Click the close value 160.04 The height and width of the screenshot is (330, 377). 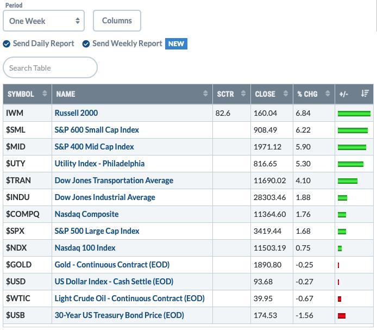(x=266, y=113)
